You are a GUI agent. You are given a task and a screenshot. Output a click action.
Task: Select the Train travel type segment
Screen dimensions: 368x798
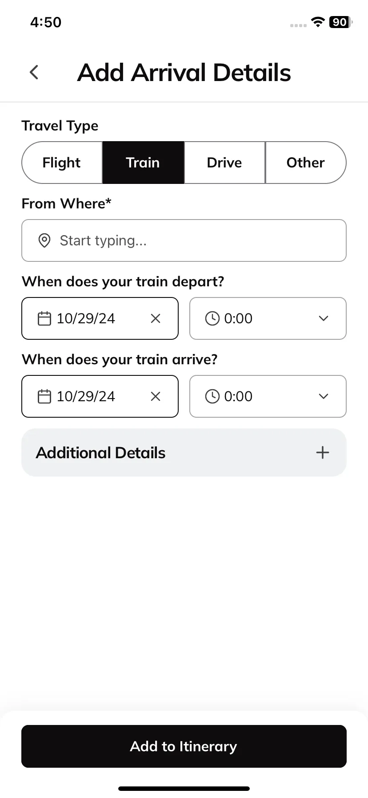coord(143,163)
